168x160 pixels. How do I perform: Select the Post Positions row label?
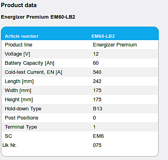click(x=21, y=118)
